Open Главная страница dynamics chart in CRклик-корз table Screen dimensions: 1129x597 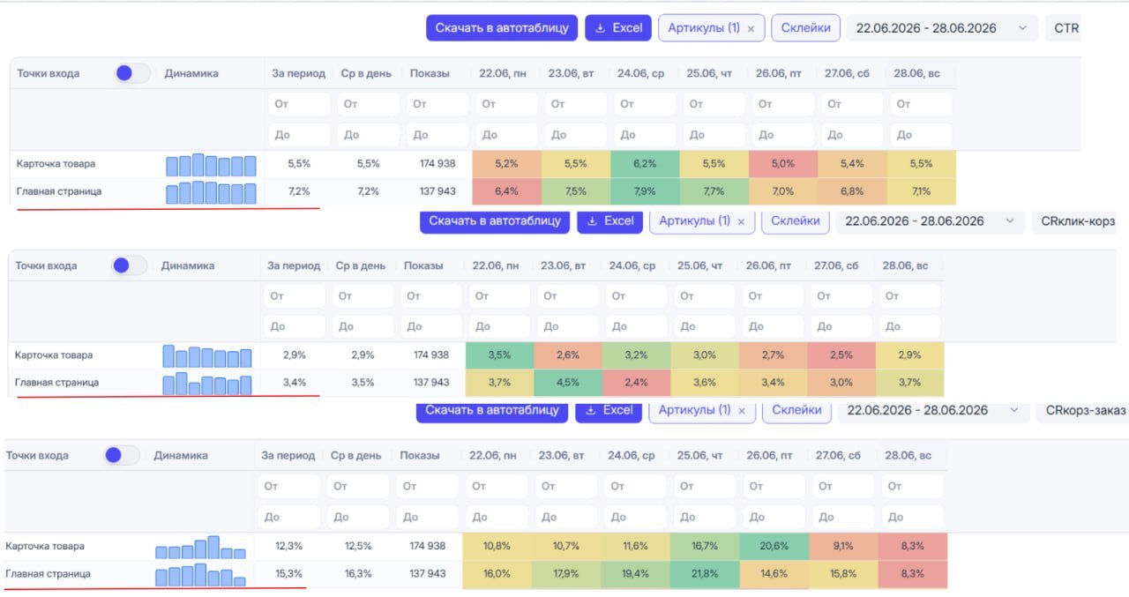tap(207, 384)
